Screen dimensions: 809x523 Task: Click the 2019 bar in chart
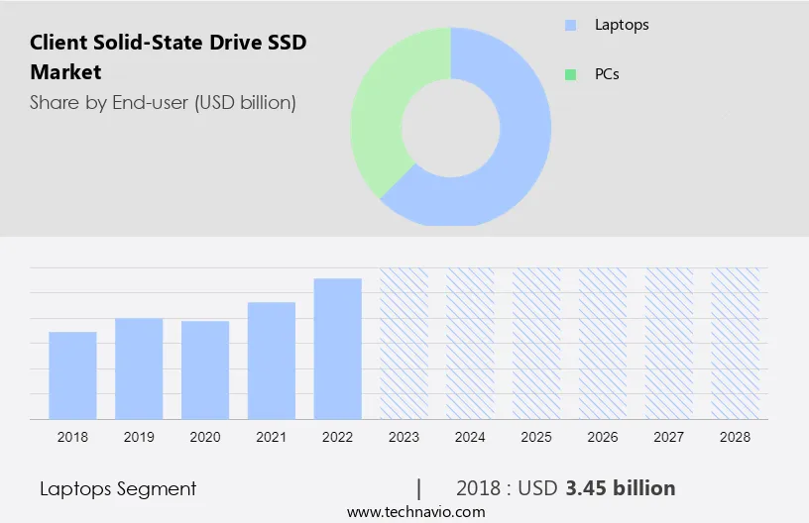tap(139, 368)
